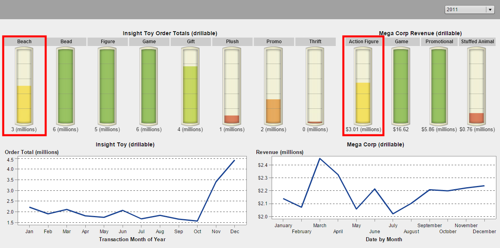
Task: Drill into the Gift thermometer gauge
Action: coord(191,86)
